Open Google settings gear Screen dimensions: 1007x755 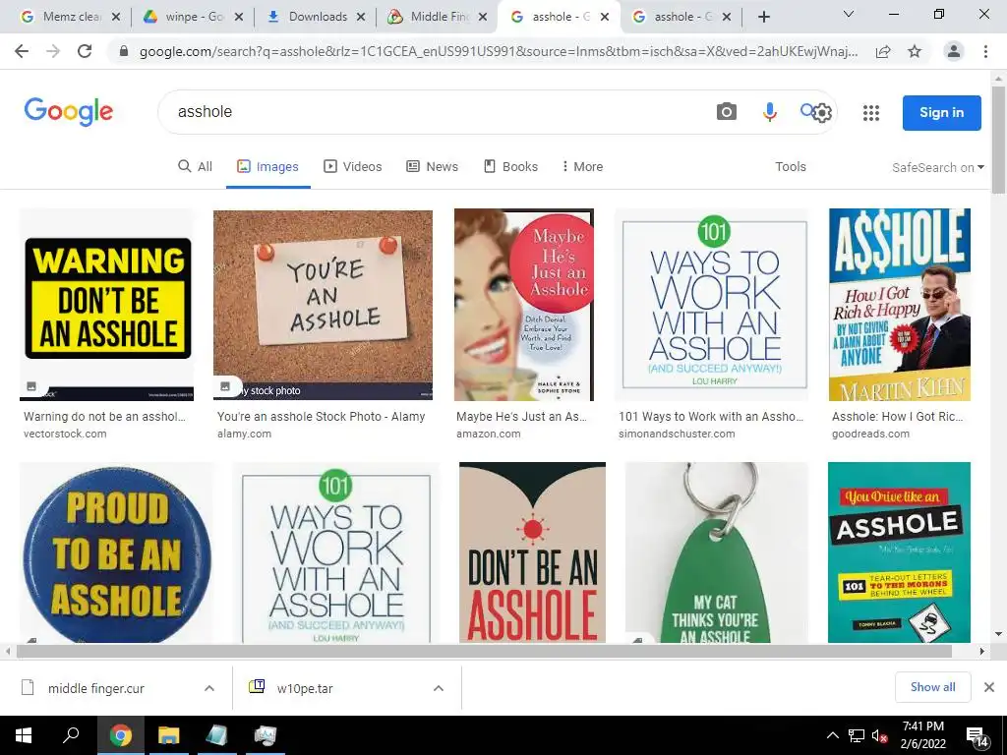[822, 113]
